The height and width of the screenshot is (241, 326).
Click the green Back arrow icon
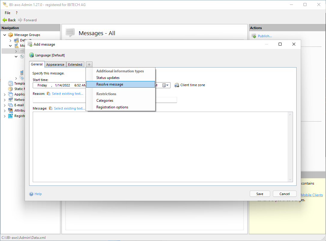click(5, 20)
